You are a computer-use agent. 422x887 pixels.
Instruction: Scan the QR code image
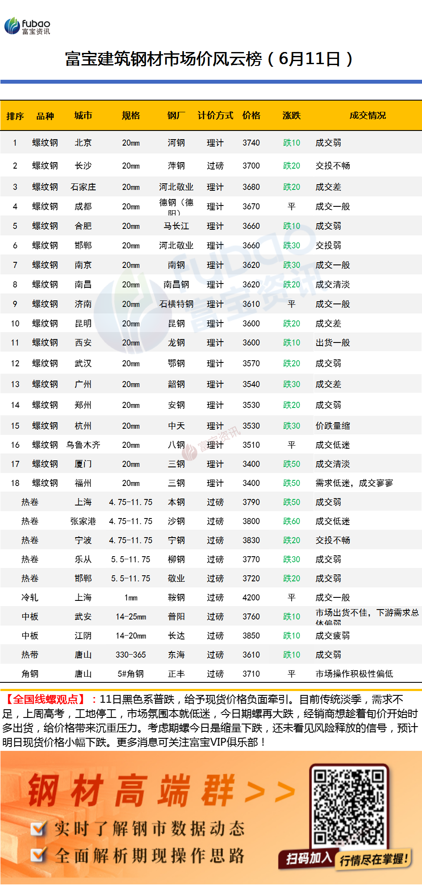click(349, 807)
